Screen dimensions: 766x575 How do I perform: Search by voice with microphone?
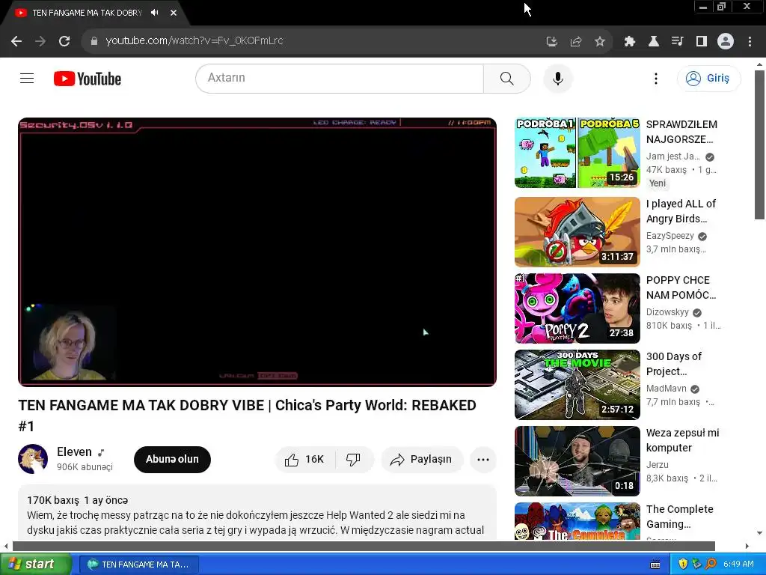tap(558, 78)
